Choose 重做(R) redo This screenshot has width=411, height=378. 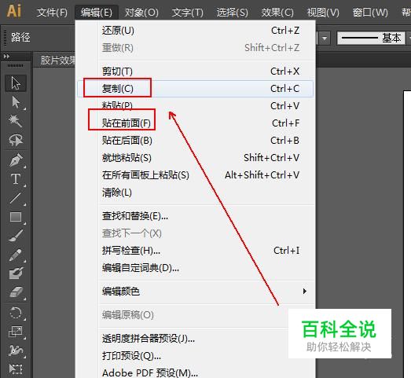click(x=195, y=48)
